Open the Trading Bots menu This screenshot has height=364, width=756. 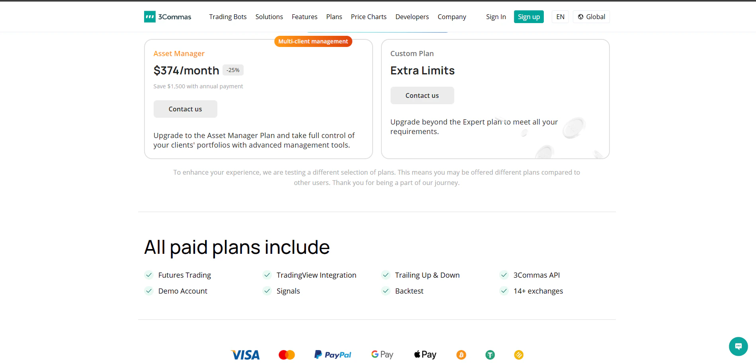pos(228,17)
